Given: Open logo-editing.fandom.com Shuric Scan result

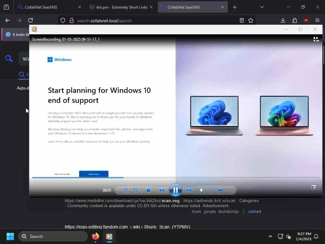Looking at the screenshot, I should (127, 227).
